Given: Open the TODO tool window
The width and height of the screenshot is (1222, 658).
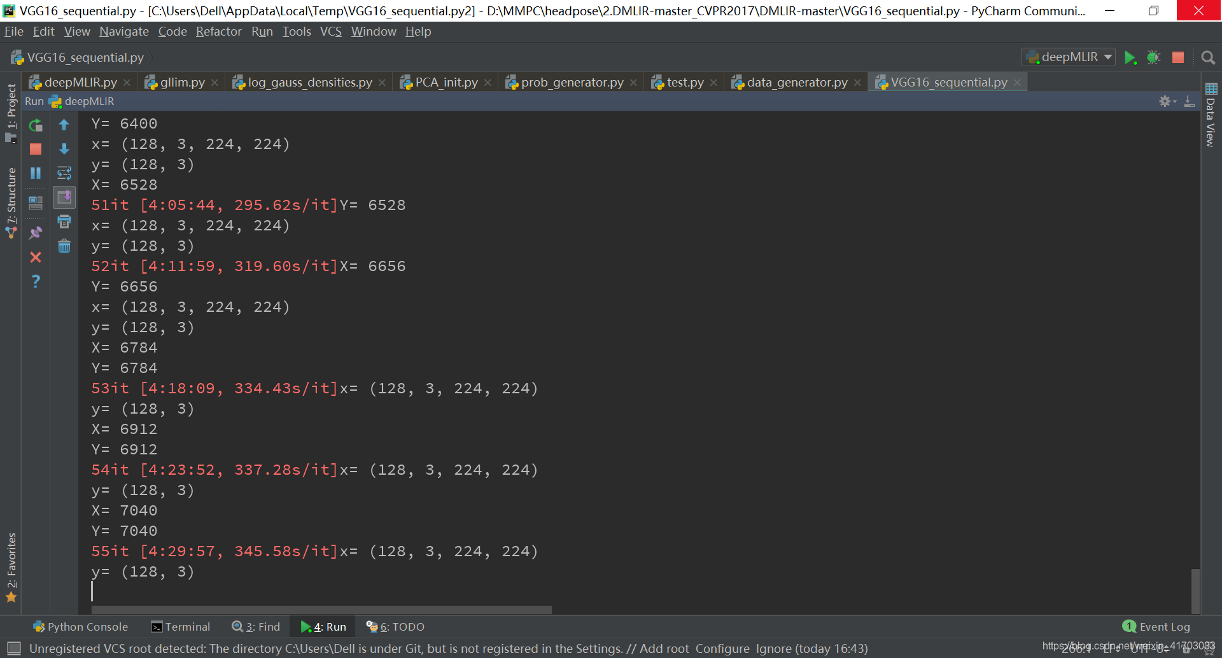Looking at the screenshot, I should tap(395, 627).
